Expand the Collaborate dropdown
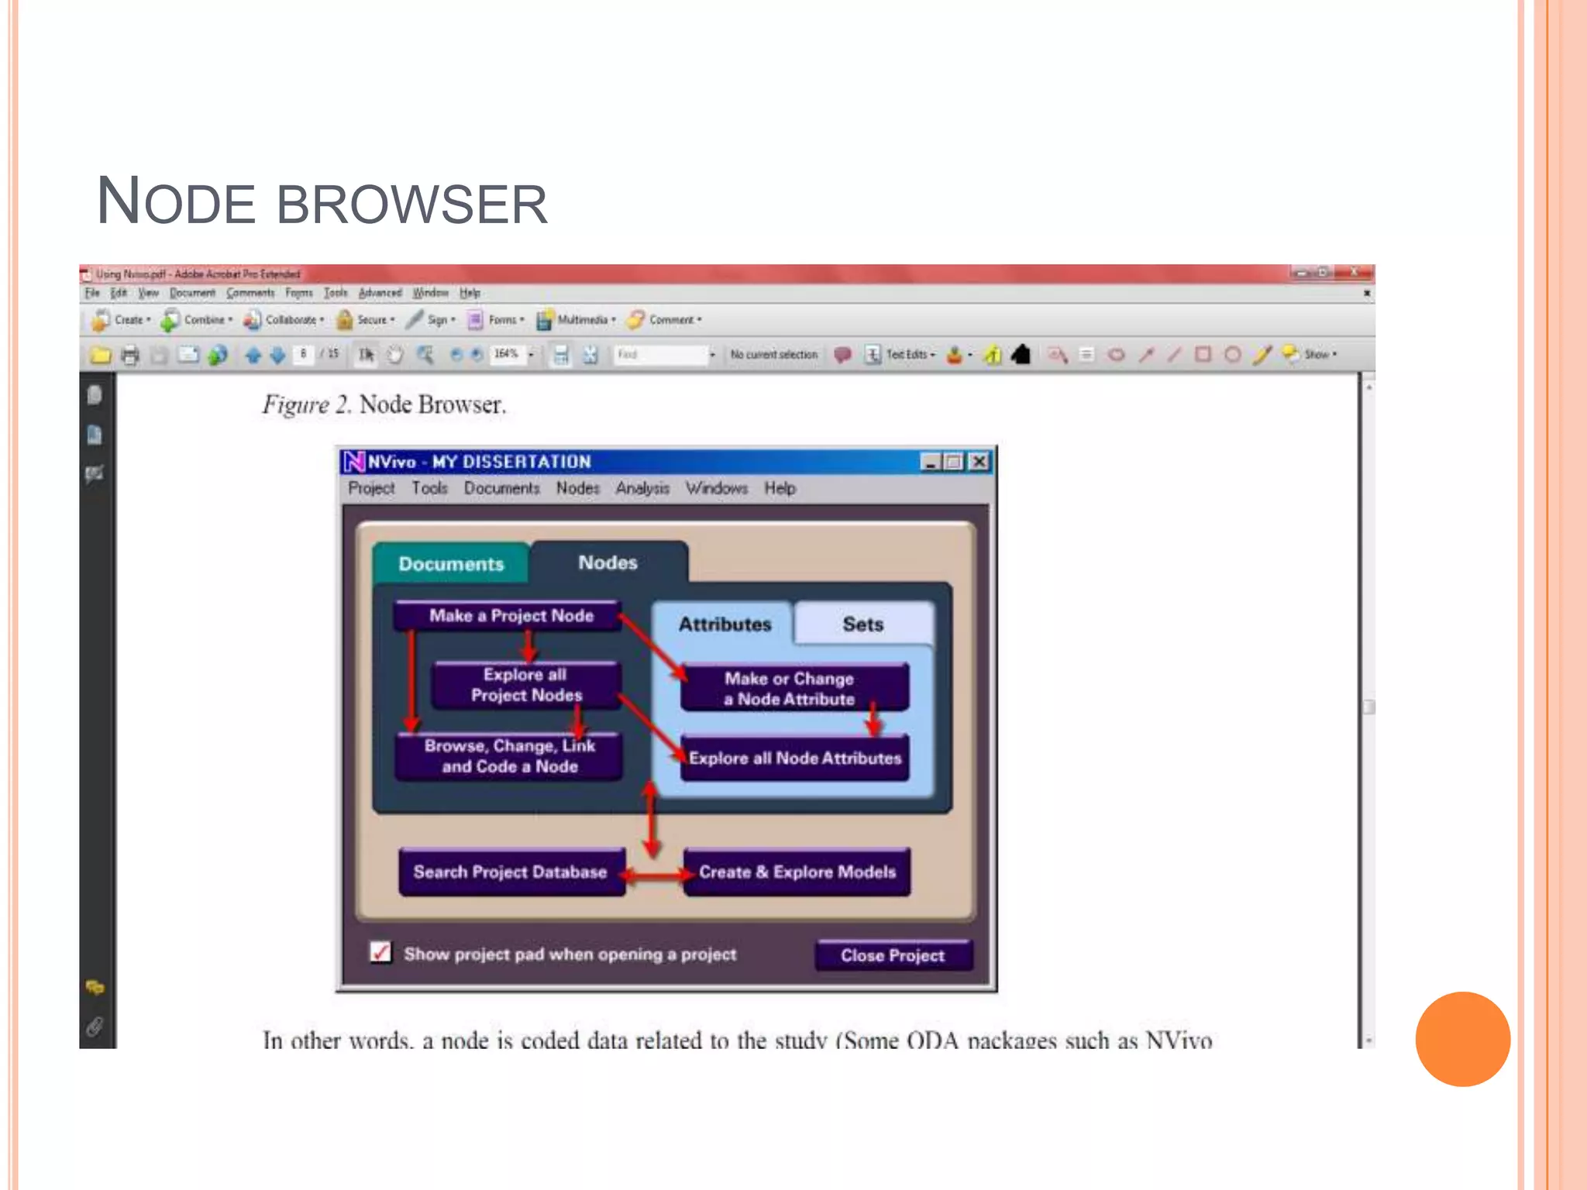The width and height of the screenshot is (1587, 1190). (x=284, y=319)
